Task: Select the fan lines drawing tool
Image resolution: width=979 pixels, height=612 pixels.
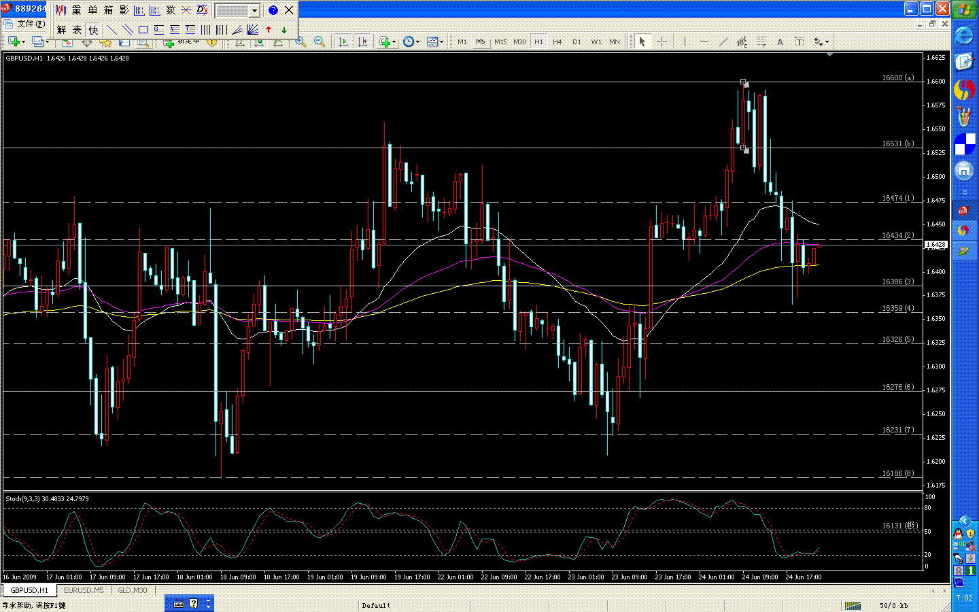Action: coord(252,30)
